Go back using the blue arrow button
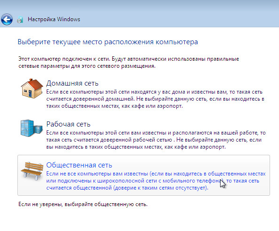The height and width of the screenshot is (231, 279). click(7, 19)
